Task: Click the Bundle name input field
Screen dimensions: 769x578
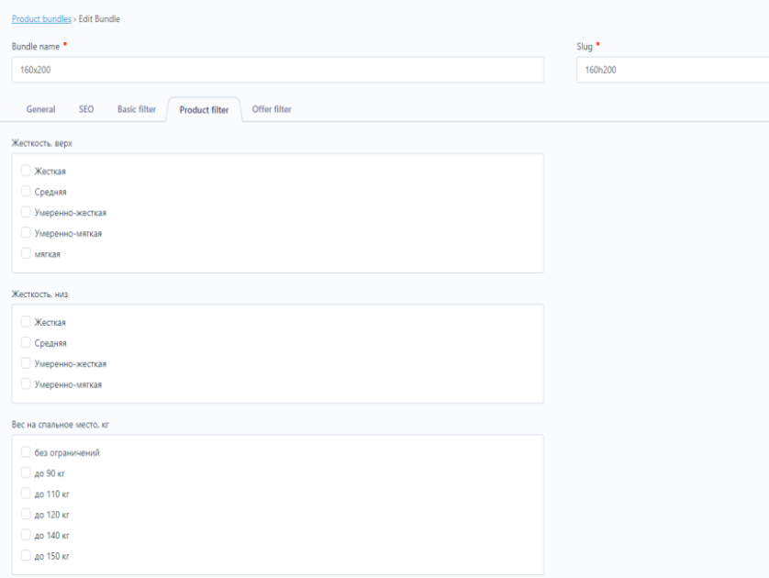Action: coord(277,70)
